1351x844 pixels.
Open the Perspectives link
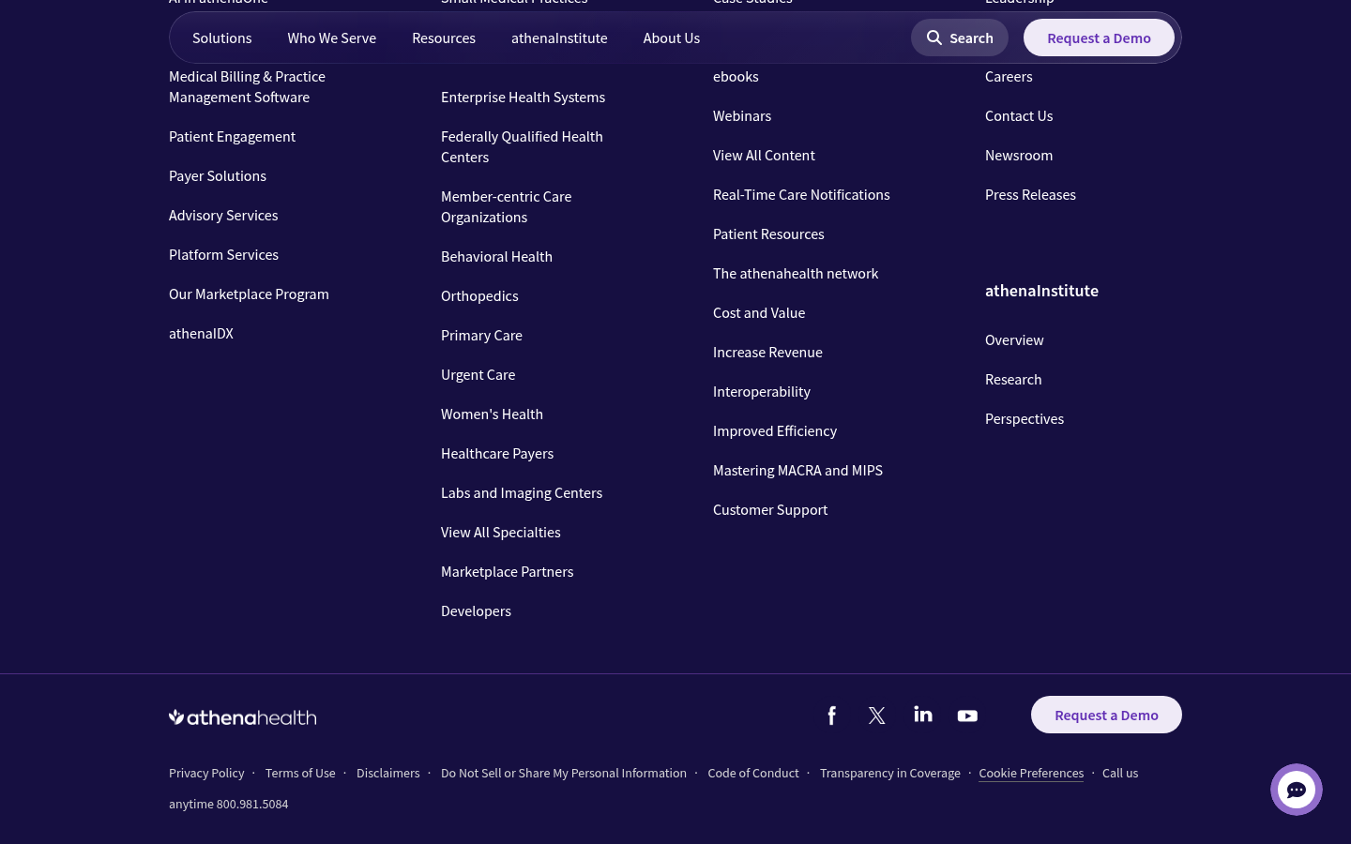(1025, 418)
